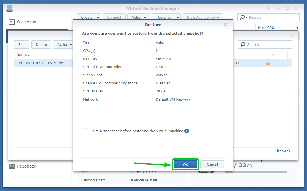Click the info icon beside snapshot checkbox

click(x=187, y=131)
